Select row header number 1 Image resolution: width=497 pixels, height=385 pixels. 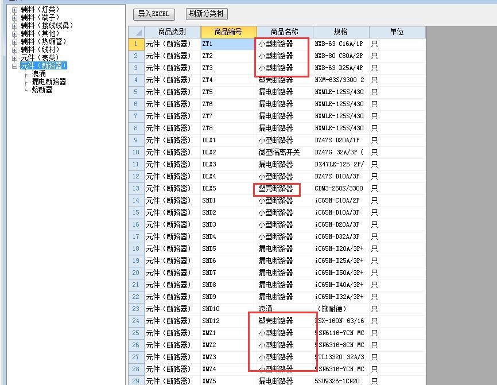pos(136,44)
